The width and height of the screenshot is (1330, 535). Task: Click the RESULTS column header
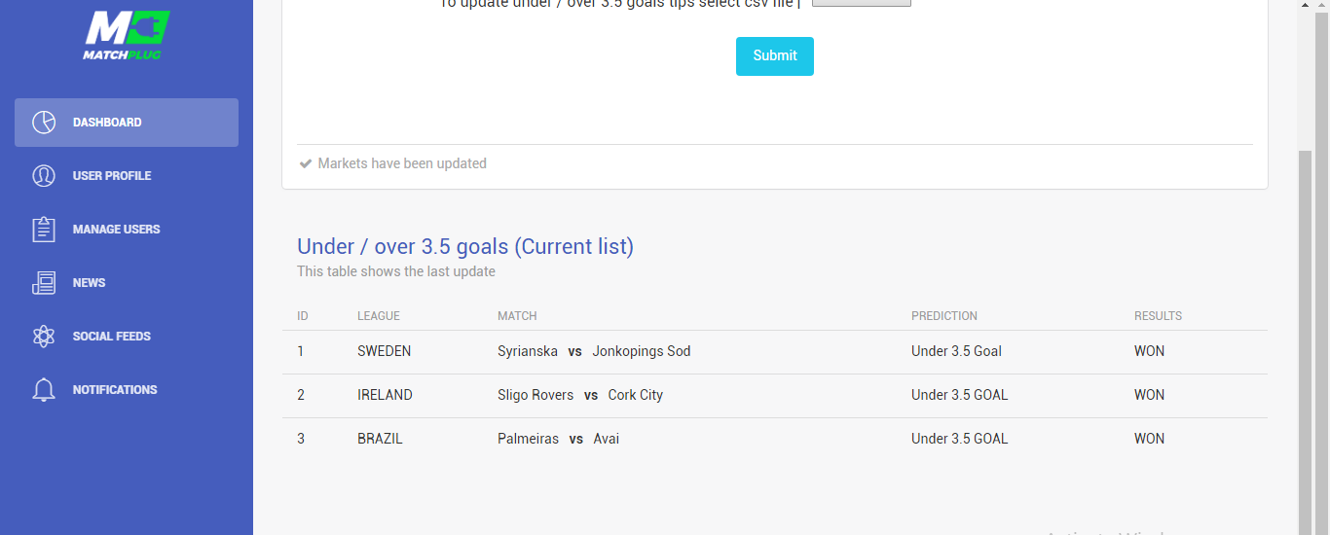click(x=1158, y=316)
